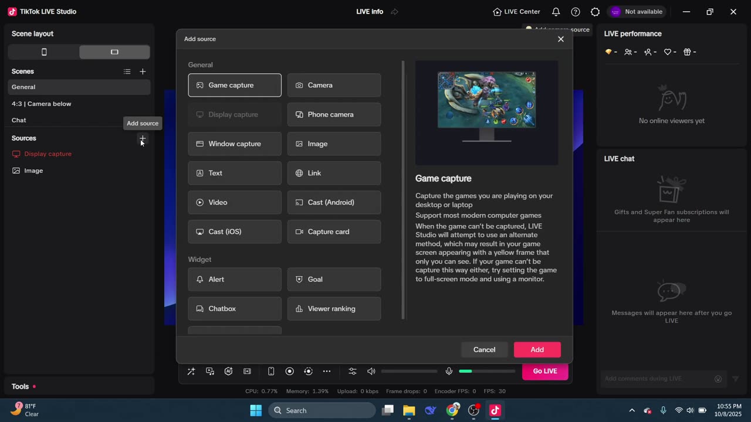This screenshot has height=422, width=751.
Task: Select the Game capture source option
Action: 235,85
